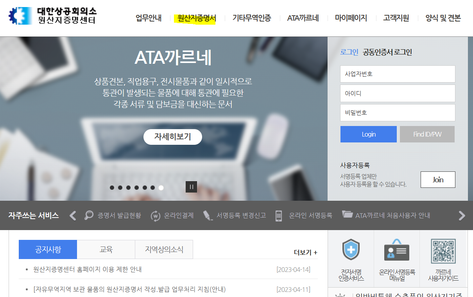Select the third banner slide dot

[x=128, y=187]
